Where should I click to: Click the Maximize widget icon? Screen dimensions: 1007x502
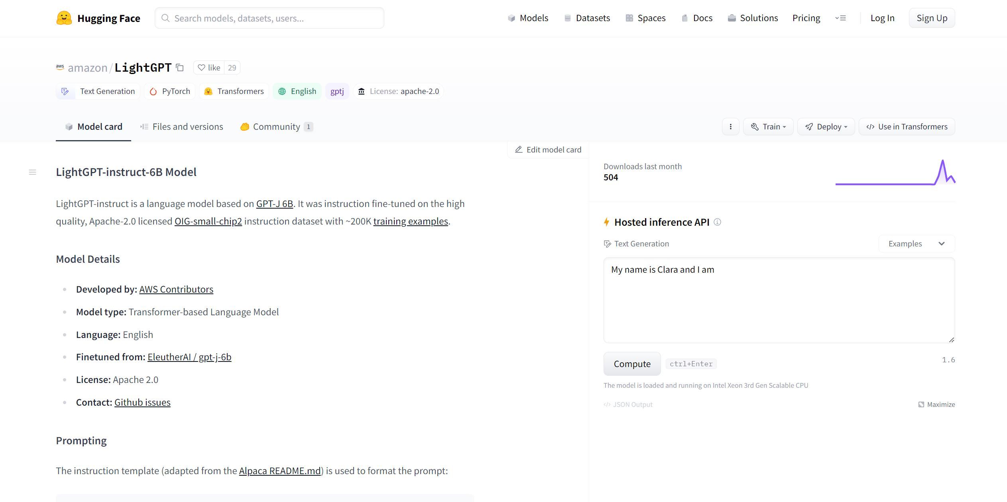pos(921,404)
